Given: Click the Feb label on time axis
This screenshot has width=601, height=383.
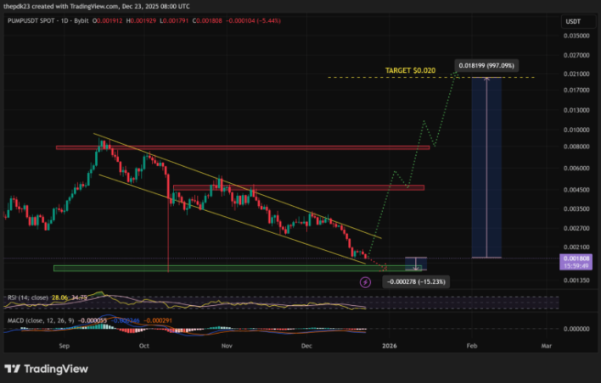Looking at the screenshot, I should point(473,346).
